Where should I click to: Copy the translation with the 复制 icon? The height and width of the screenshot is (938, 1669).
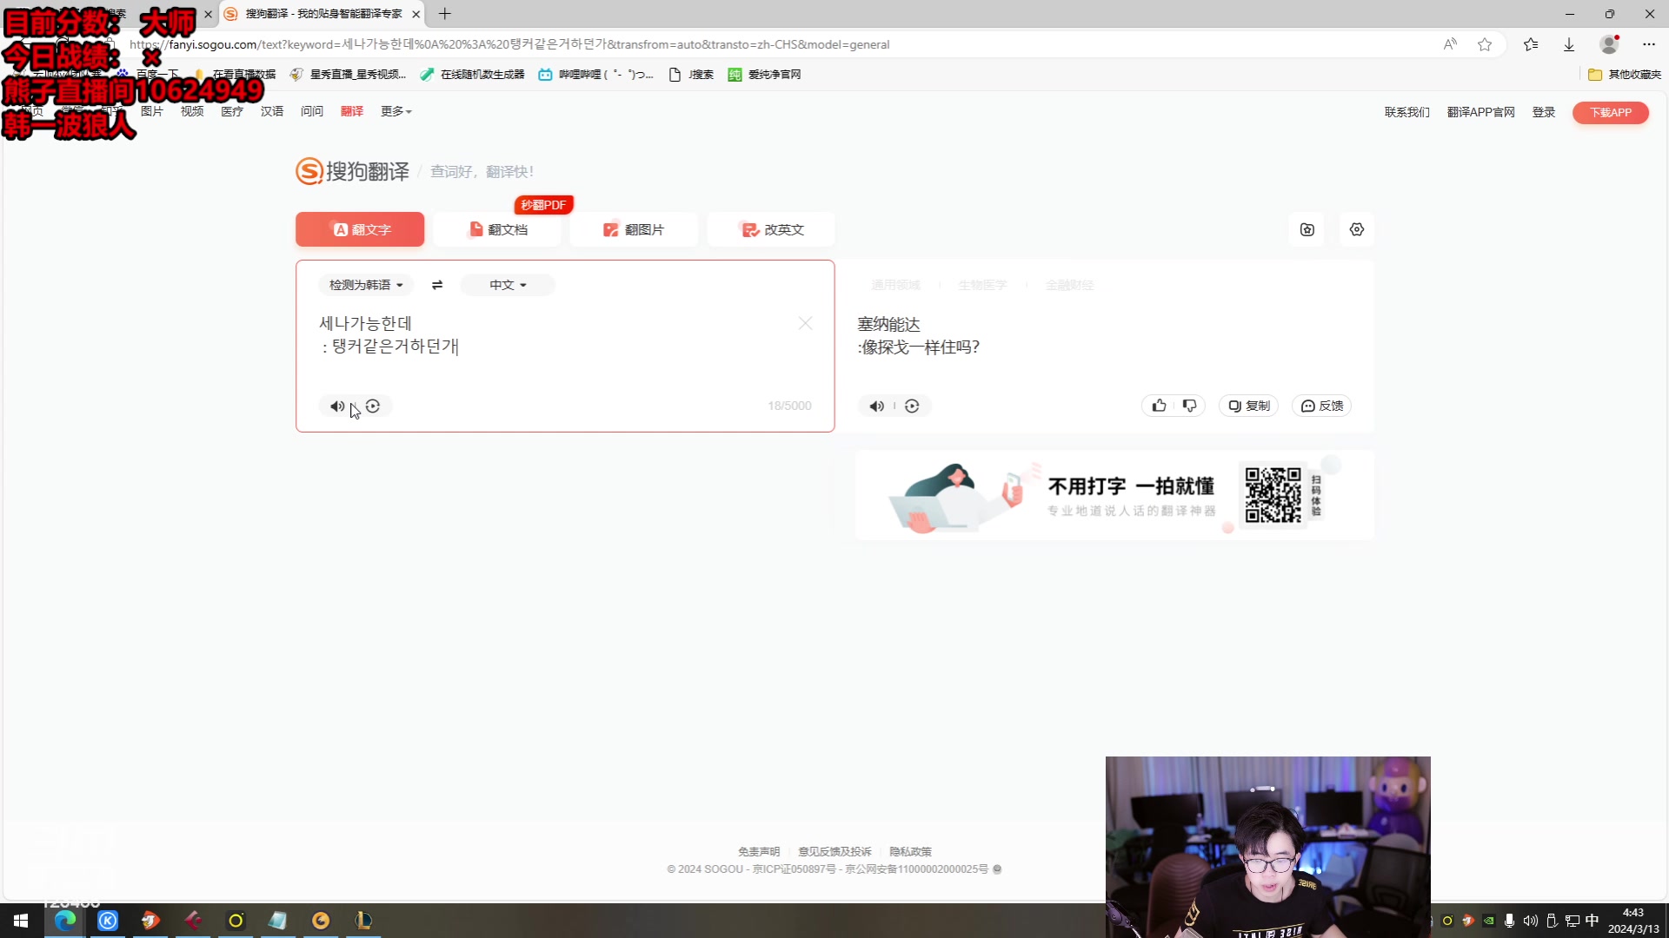tap(1248, 406)
